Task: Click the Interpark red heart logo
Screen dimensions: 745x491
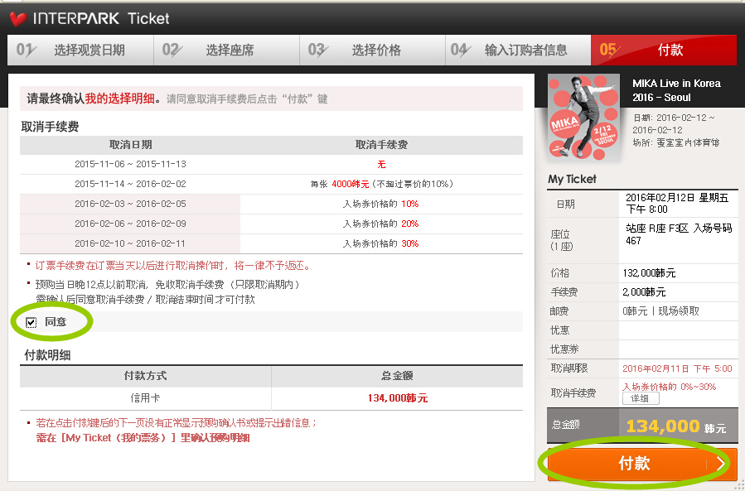Action: (18, 20)
